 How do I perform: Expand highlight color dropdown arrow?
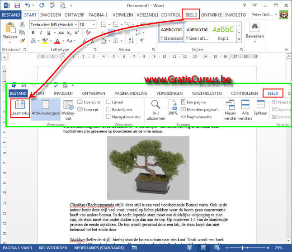click(x=51, y=41)
